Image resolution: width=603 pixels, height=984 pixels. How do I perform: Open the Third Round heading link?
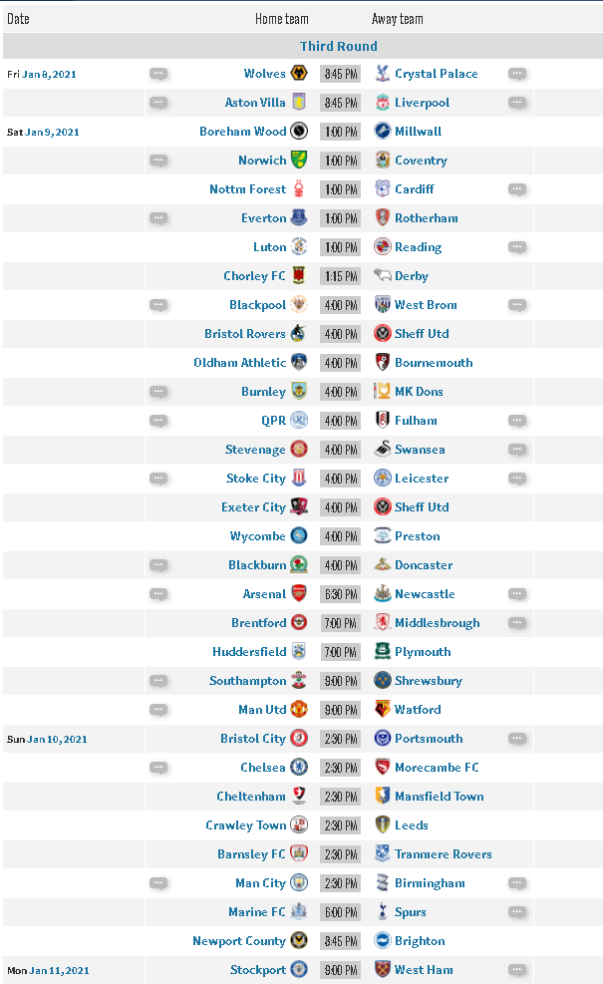338,46
